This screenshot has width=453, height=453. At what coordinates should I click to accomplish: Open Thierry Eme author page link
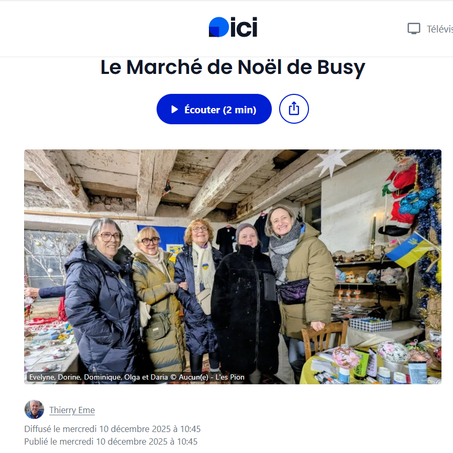(72, 410)
